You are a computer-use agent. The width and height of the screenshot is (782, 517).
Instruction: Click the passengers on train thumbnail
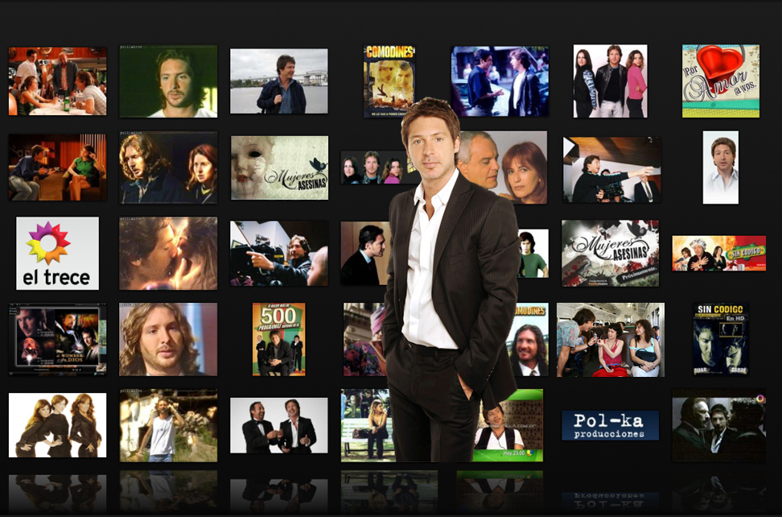(x=610, y=339)
